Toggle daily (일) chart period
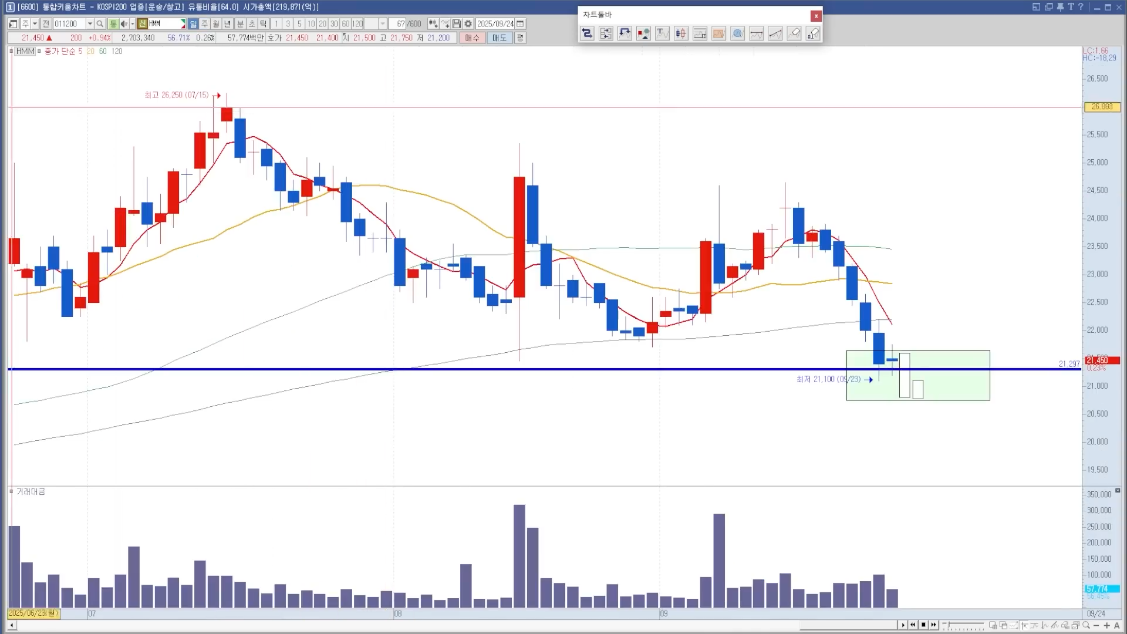This screenshot has width=1127, height=634. click(193, 23)
